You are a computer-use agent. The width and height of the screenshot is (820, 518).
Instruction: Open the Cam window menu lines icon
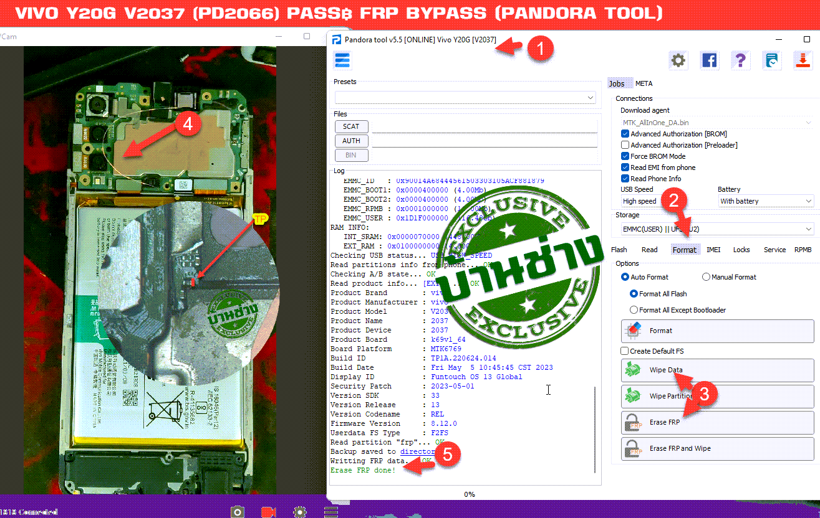(x=331, y=512)
